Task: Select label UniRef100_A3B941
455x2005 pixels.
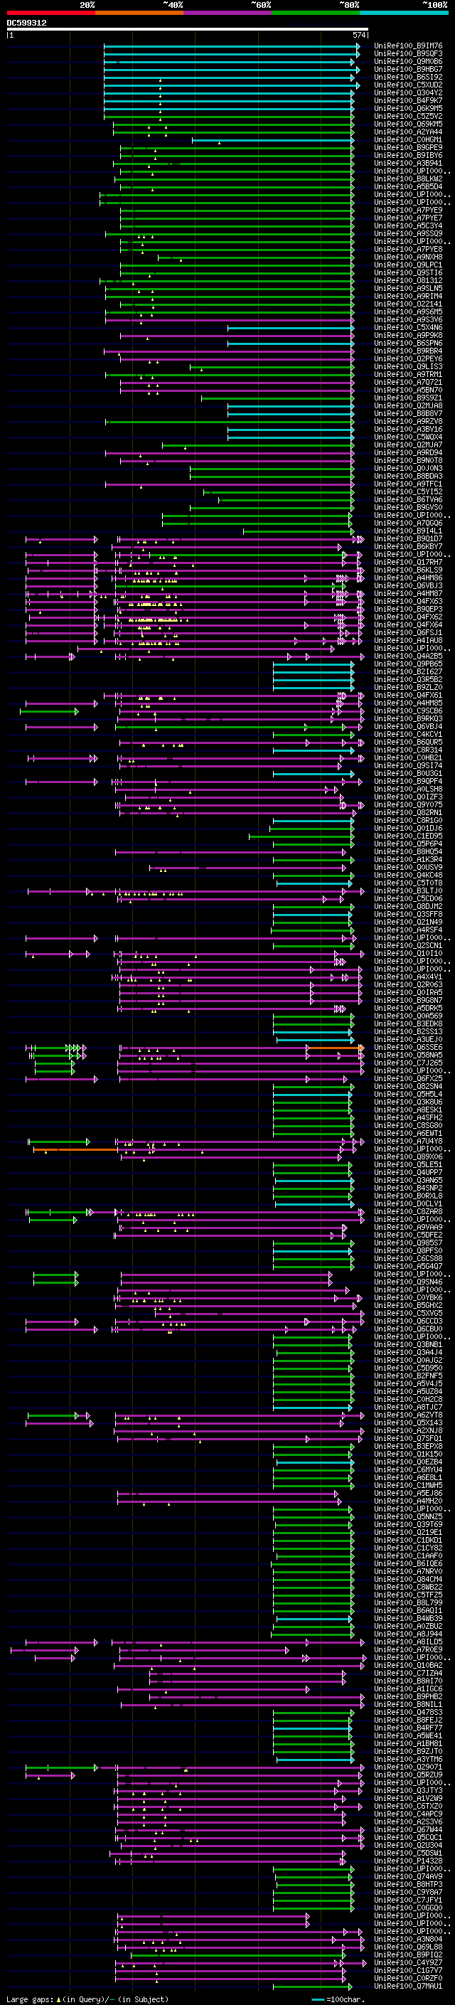Action: click(x=408, y=163)
